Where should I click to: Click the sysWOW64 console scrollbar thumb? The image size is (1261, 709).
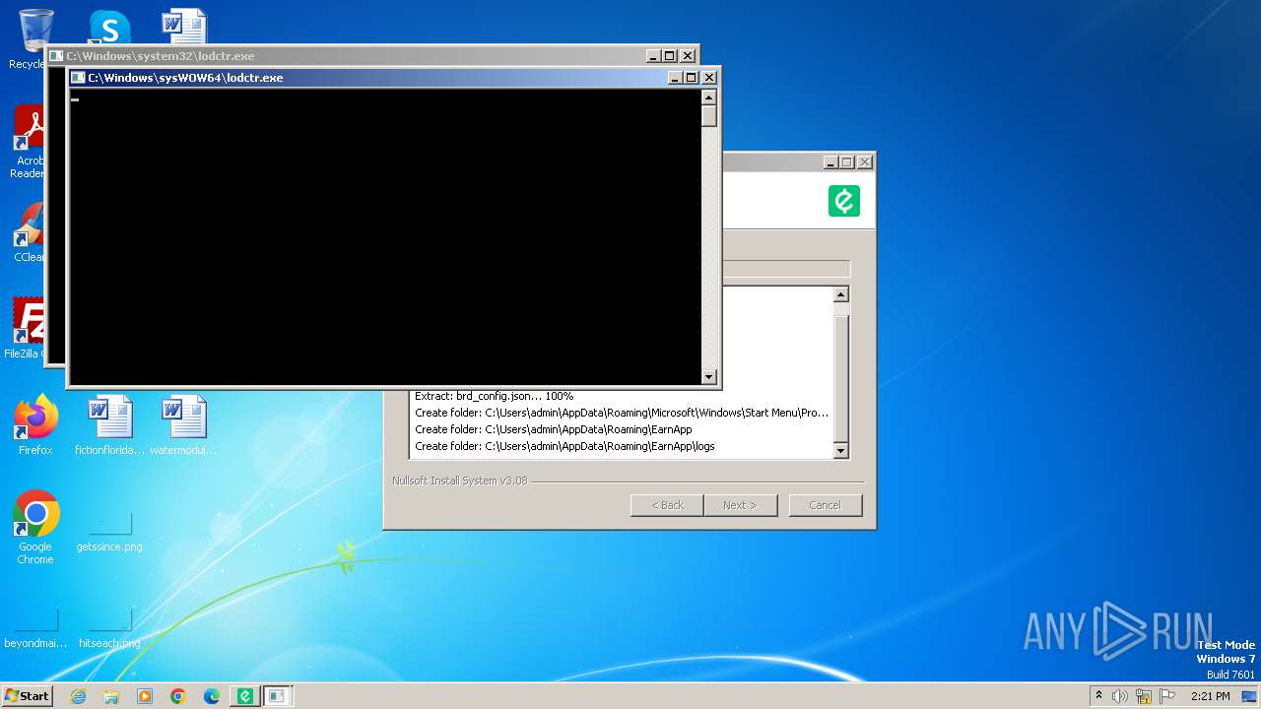[x=708, y=115]
